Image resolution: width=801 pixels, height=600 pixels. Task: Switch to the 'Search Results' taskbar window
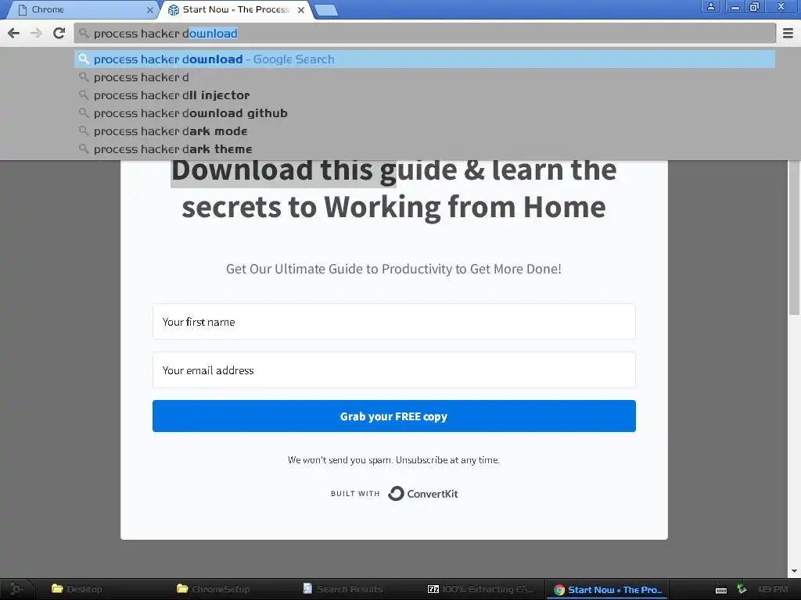[343, 589]
